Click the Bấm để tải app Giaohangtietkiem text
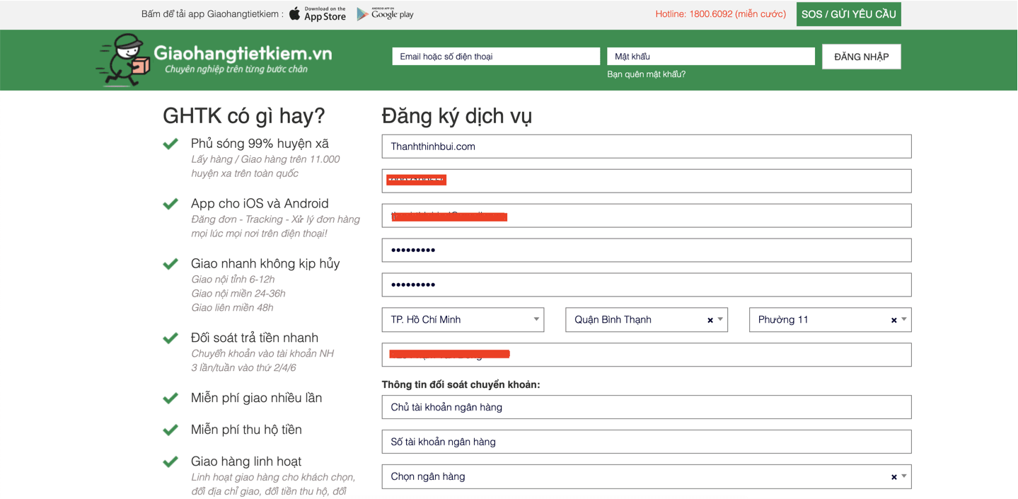The width and height of the screenshot is (1018, 499). 212,14
